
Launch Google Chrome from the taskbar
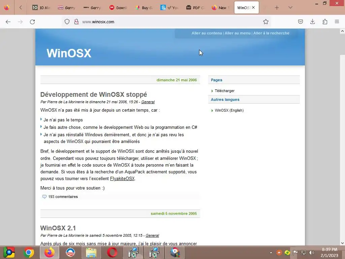point(29,252)
